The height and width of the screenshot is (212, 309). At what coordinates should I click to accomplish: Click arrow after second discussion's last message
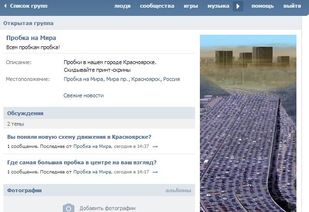tap(155, 172)
